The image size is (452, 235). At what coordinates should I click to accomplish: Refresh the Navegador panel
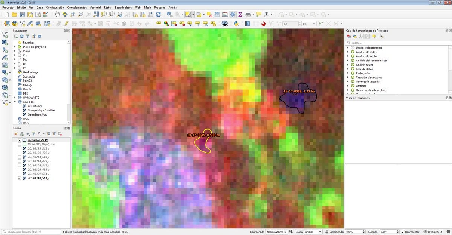click(22, 36)
